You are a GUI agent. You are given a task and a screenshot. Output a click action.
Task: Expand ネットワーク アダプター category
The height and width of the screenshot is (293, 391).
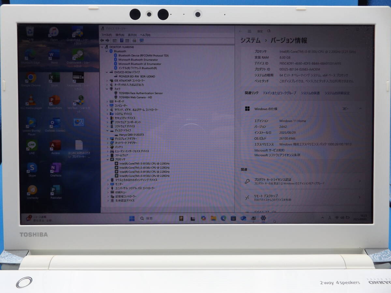[x=108, y=143]
